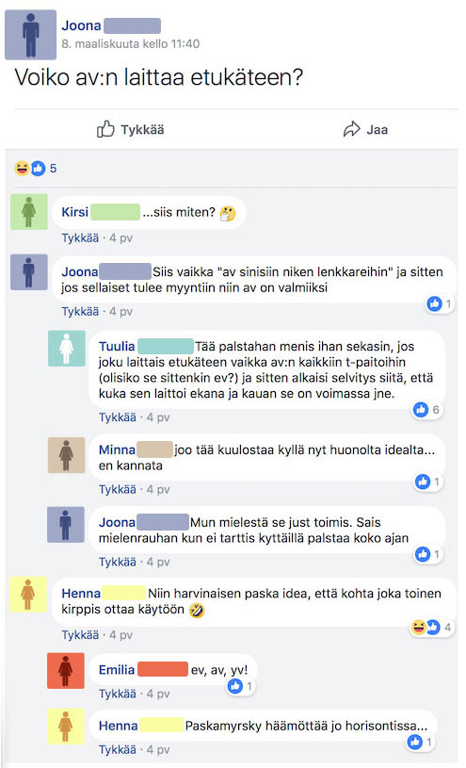The image size is (466, 768).
Task: Like Henna's Paskamyrsky comment via Tykkää
Action: click(x=118, y=749)
